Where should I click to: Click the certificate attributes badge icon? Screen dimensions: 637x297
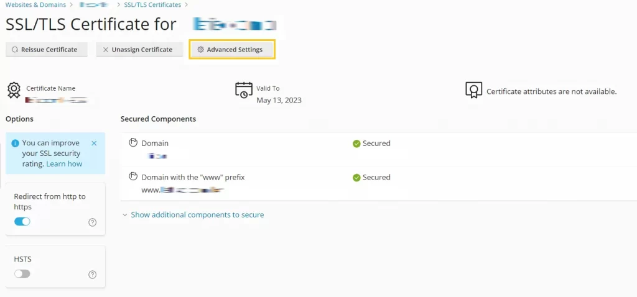tap(473, 90)
